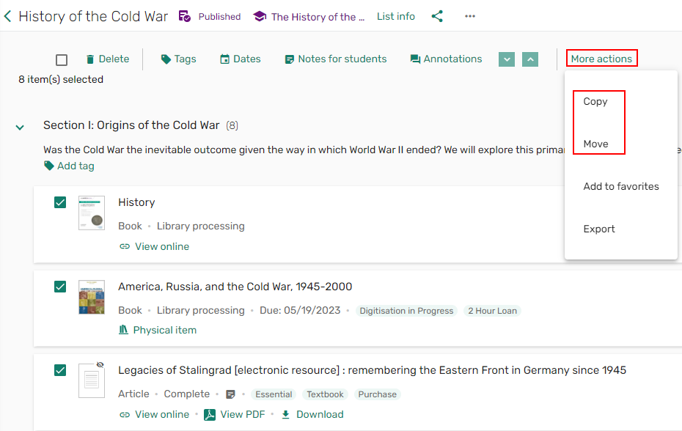Click the History book cover thumbnail

coord(92,213)
